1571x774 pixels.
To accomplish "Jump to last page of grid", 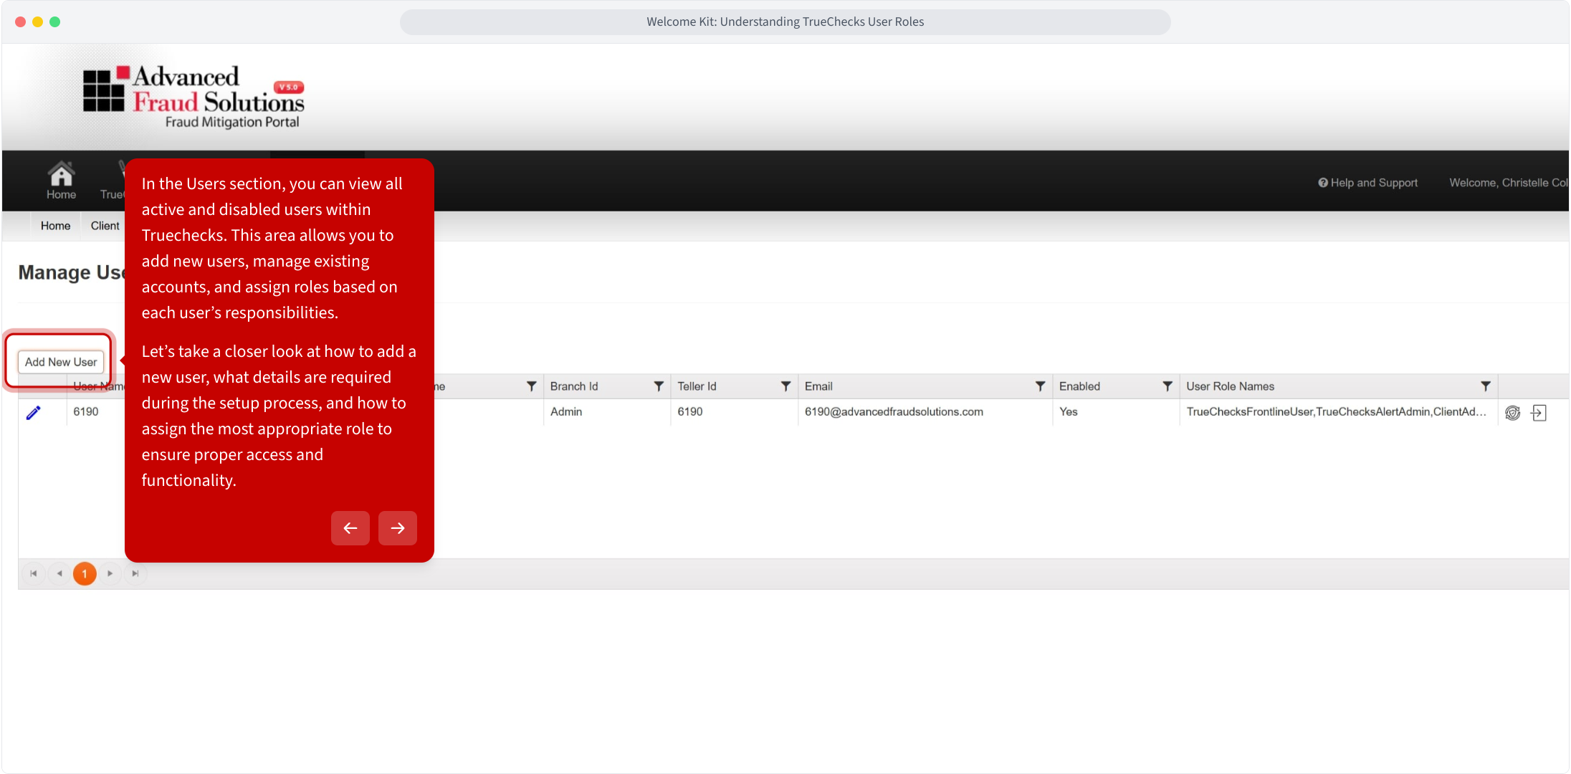I will (135, 574).
